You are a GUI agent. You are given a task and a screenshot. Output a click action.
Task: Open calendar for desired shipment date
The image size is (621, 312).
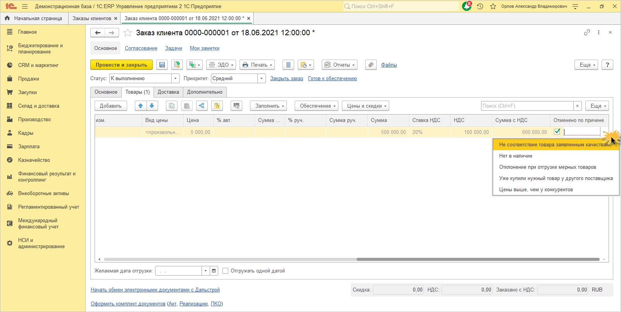coord(214,271)
